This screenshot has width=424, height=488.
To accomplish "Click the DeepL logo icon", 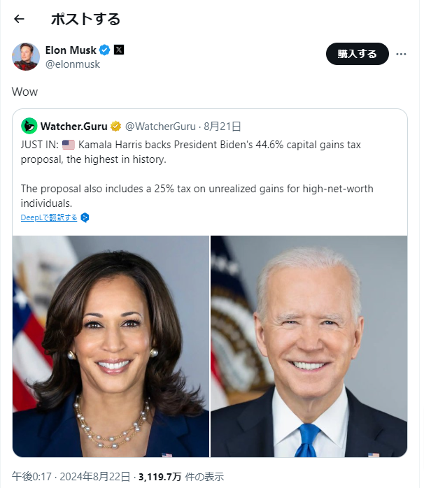I will tap(85, 217).
